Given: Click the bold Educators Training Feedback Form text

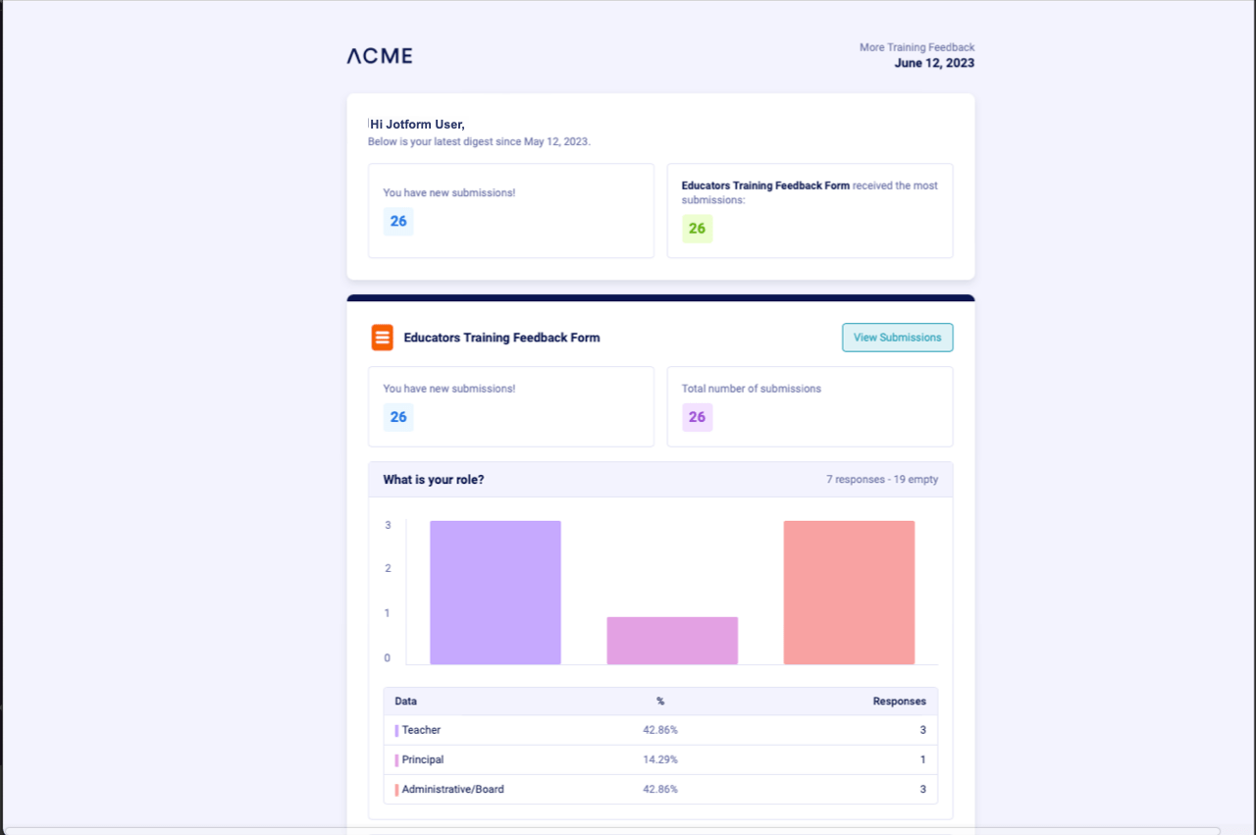Looking at the screenshot, I should [x=765, y=185].
